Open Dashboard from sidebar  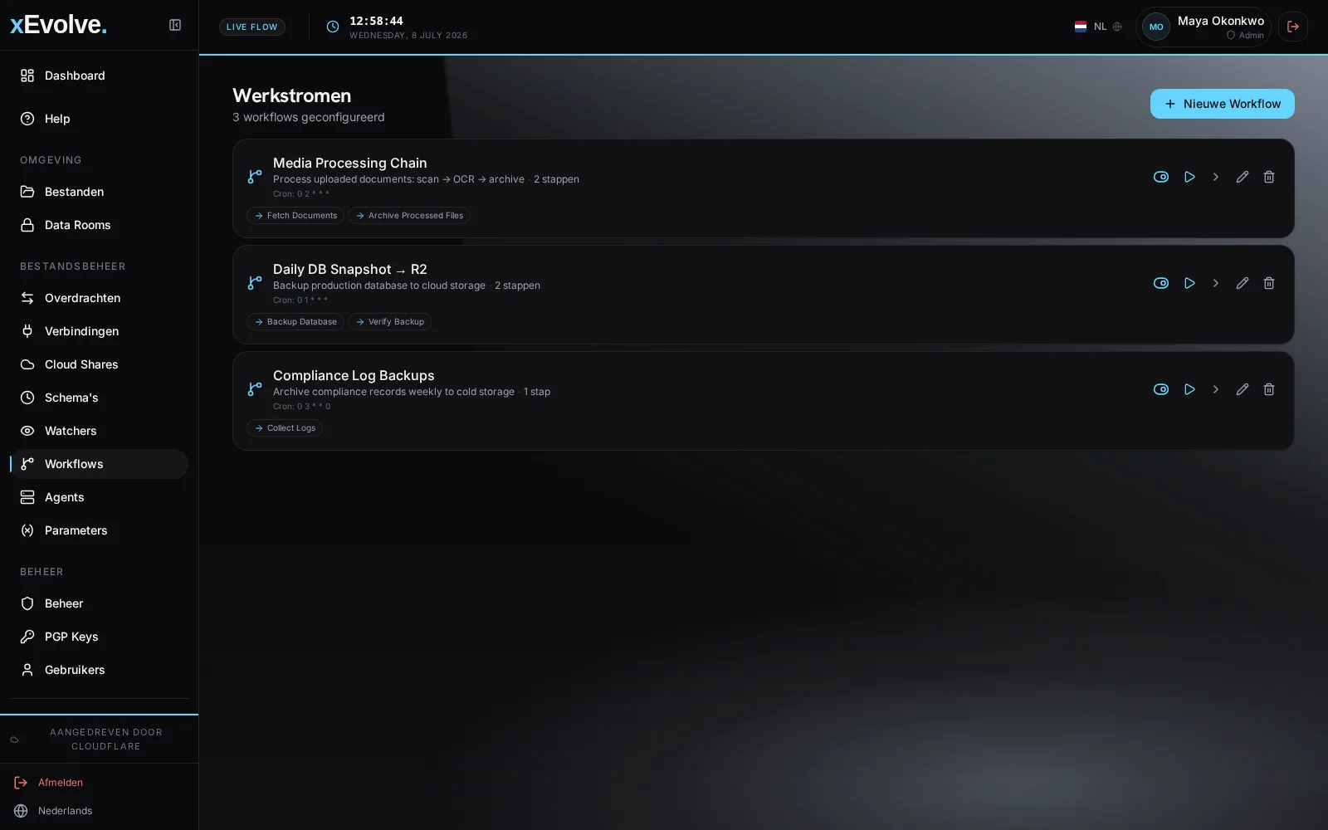(100, 76)
